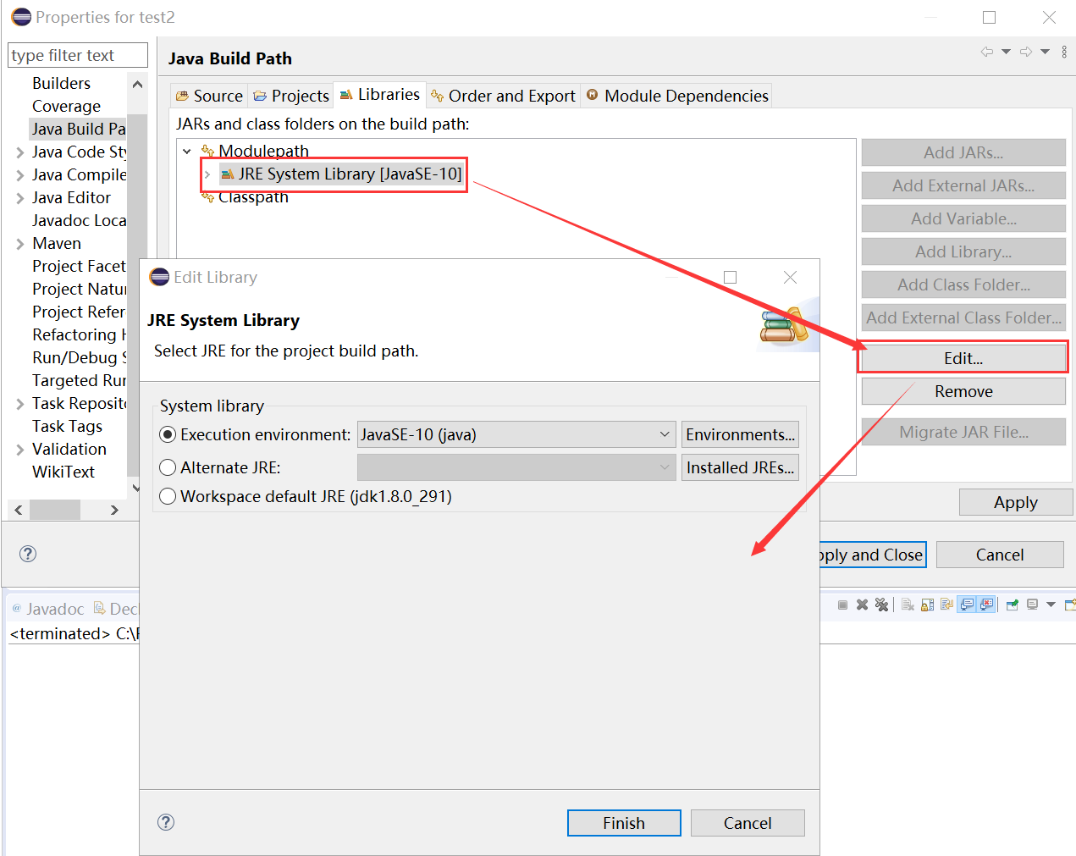Toggle Scroll Lock in the Console

[925, 605]
